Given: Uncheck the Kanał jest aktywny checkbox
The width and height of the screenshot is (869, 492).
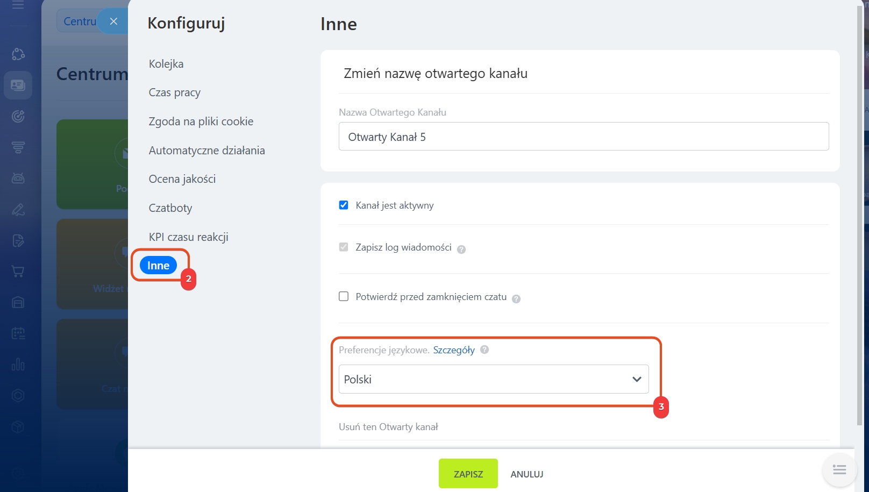Looking at the screenshot, I should click(x=344, y=205).
